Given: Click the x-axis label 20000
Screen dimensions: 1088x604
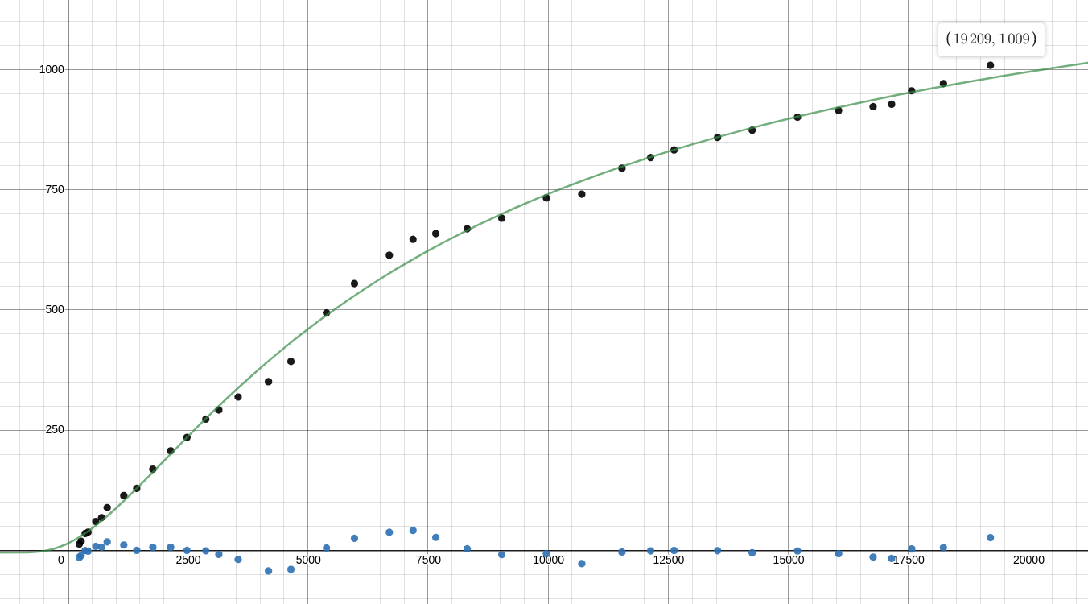Looking at the screenshot, I should coord(1028,560).
